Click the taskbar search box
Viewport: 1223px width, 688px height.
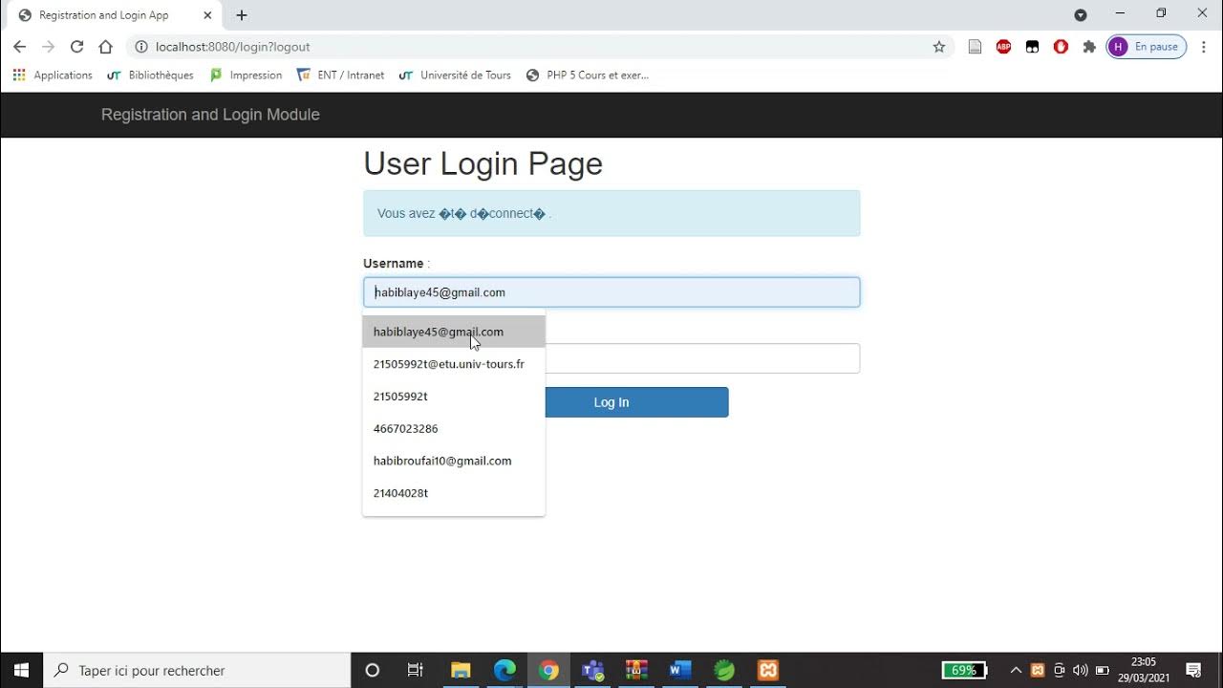(x=198, y=671)
